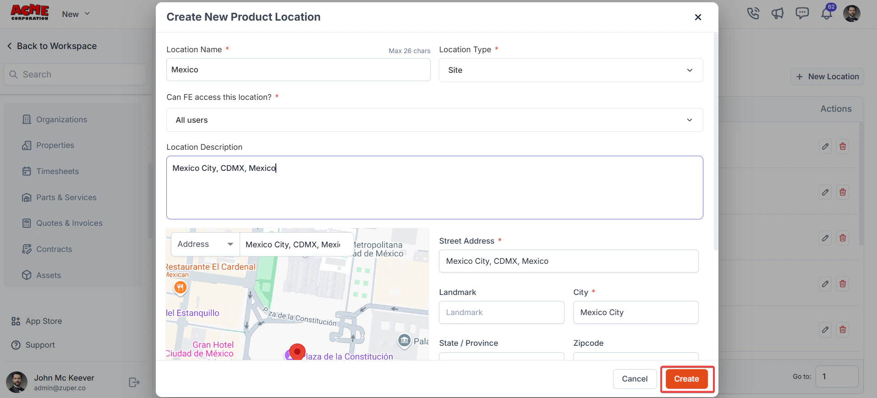Click the Cancel button
Viewport: 877px width, 398px height.
pos(635,379)
